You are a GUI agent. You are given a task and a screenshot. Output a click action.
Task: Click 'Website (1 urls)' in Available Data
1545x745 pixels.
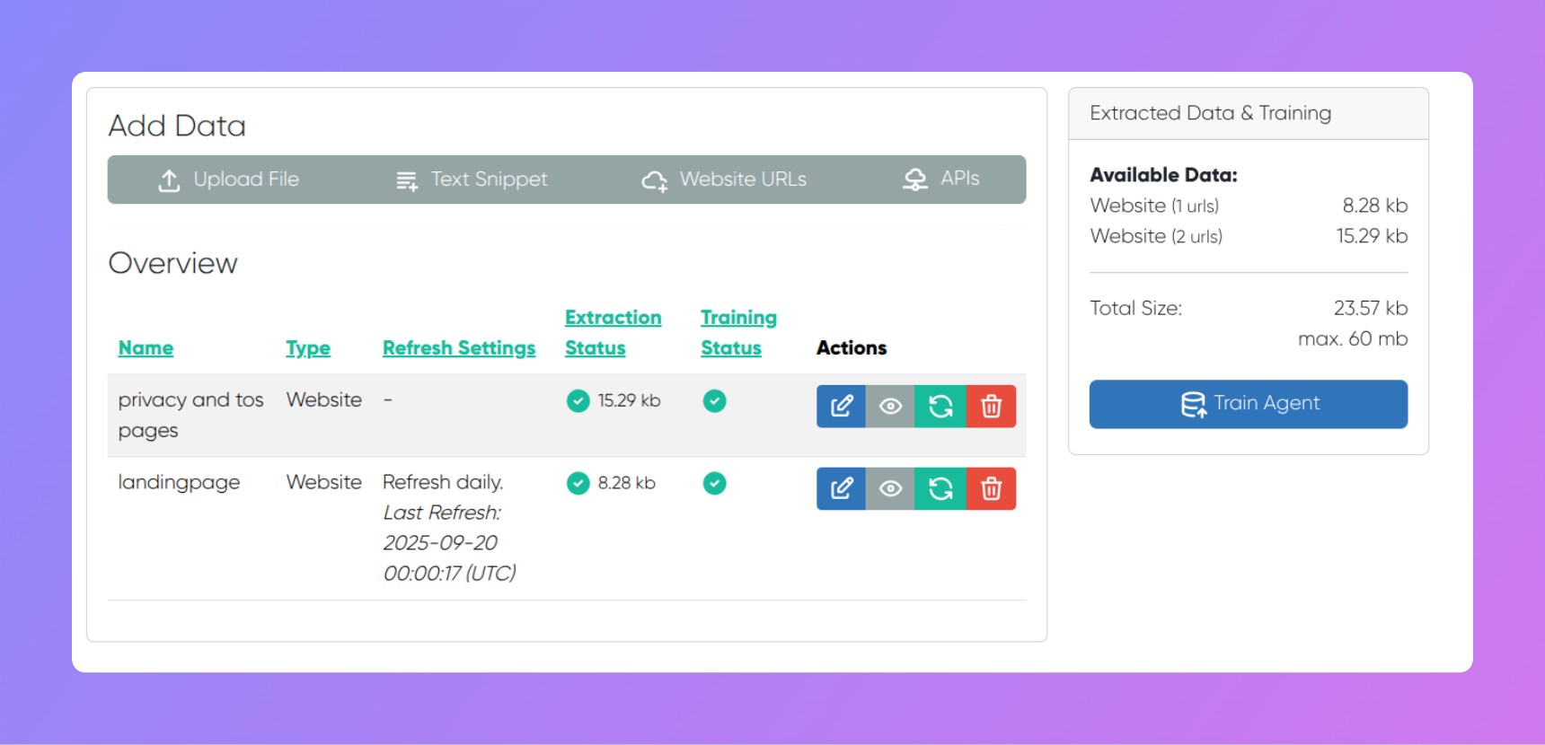pos(1154,206)
